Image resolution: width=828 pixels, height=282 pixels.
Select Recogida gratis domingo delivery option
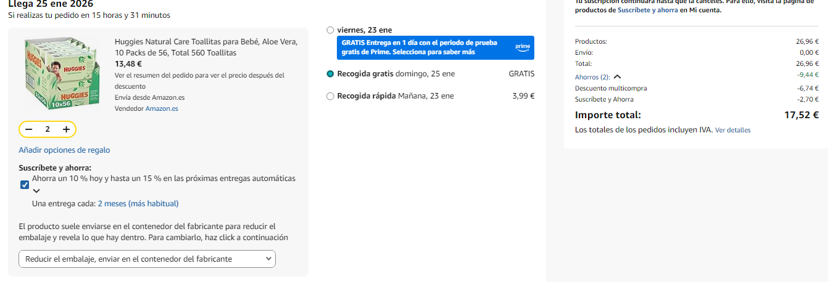(330, 74)
